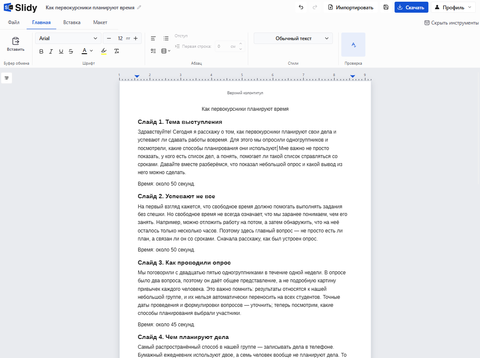
Task: Switch to the Вставка tab
Action: [72, 22]
